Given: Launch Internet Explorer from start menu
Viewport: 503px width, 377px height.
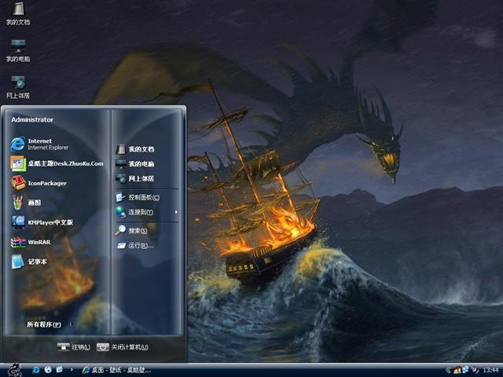Looking at the screenshot, I should tap(40, 144).
